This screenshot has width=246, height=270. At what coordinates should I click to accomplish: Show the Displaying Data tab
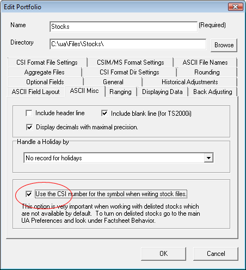tap(162, 92)
